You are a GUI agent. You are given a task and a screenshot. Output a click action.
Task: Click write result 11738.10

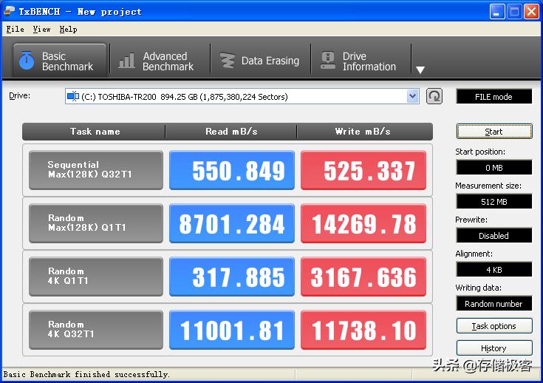[363, 330]
